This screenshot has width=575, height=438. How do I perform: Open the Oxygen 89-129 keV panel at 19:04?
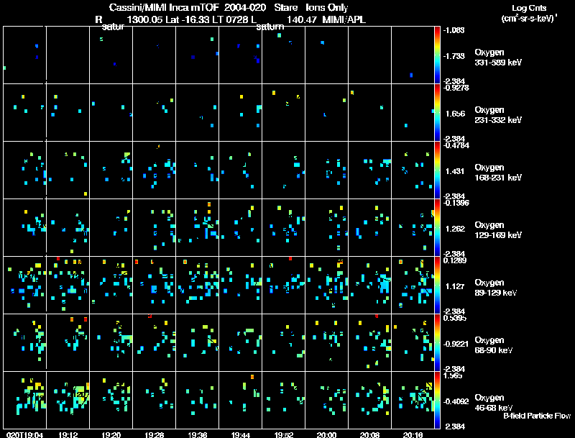pyautogui.click(x=24, y=285)
